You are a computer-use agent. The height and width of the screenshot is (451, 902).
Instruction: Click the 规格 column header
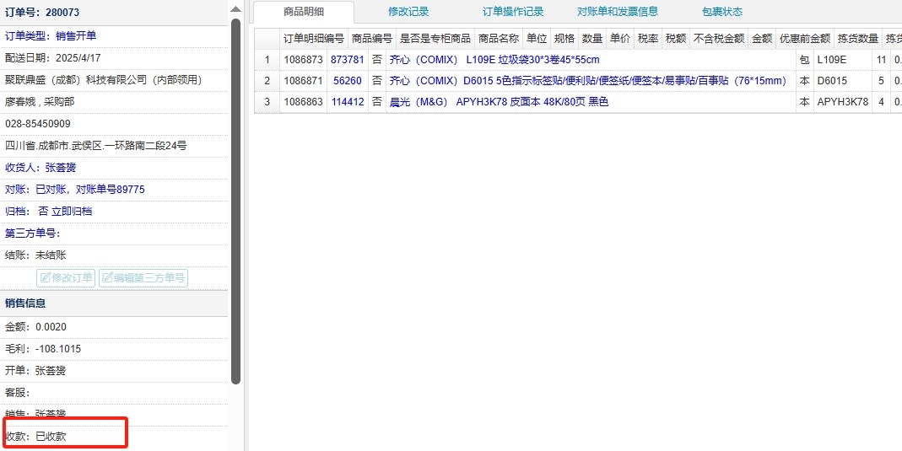[564, 39]
